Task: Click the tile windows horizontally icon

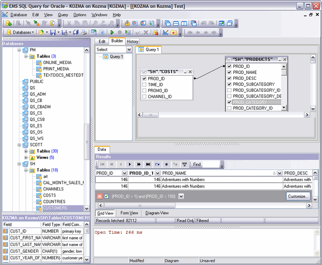Action: point(176,23)
